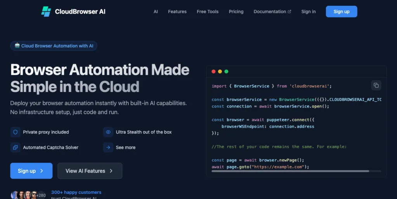Click the View AI Features button
The height and width of the screenshot is (199, 397).
click(90, 171)
